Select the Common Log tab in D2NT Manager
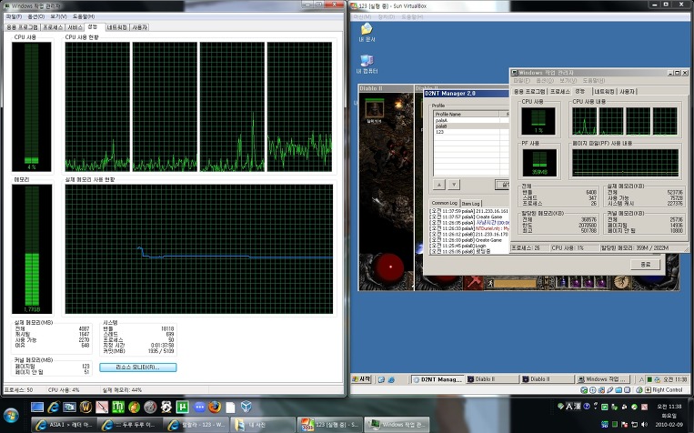The image size is (694, 433). click(445, 203)
